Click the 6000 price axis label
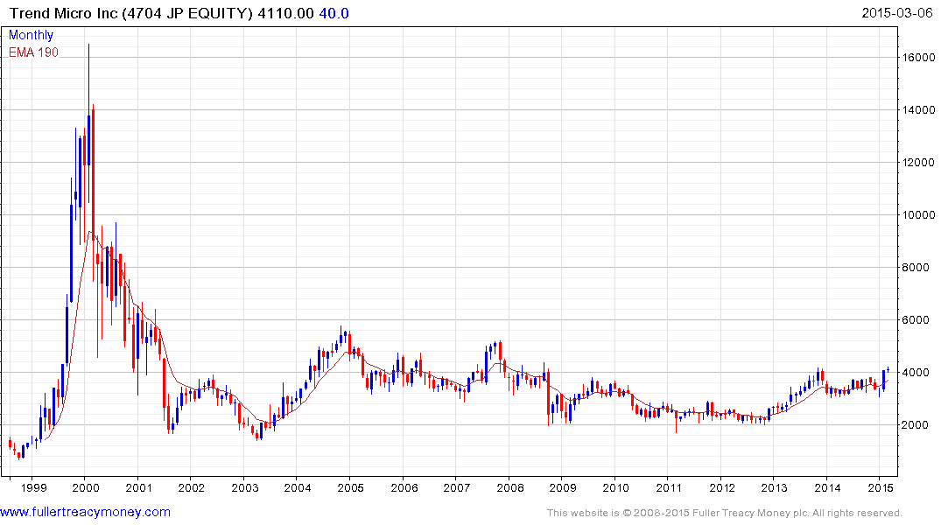 click(x=916, y=319)
